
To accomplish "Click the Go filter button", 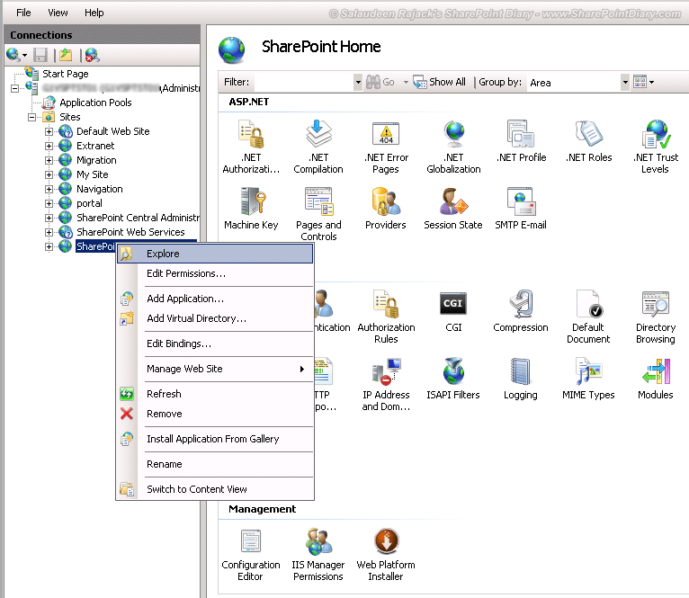I will click(380, 82).
